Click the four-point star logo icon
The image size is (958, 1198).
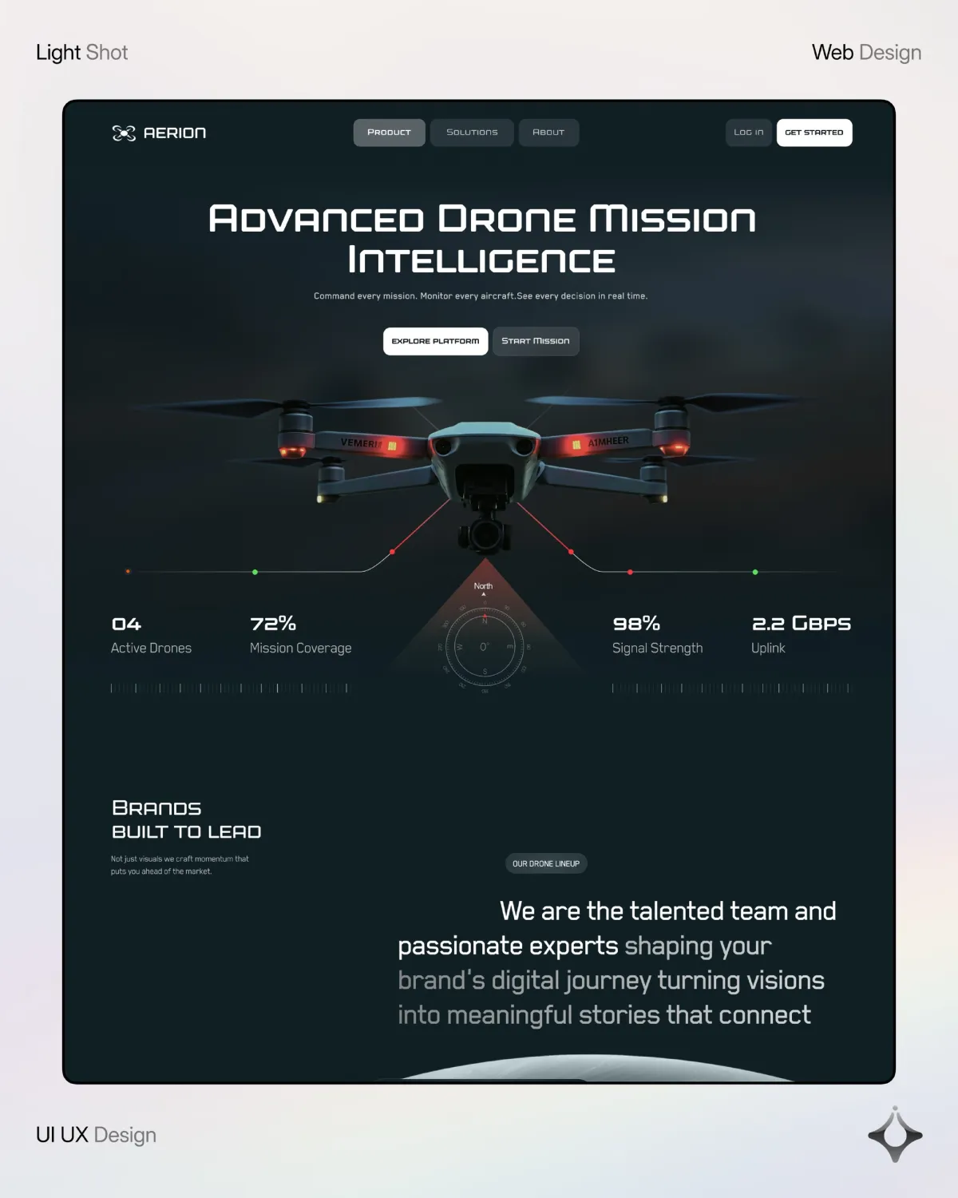pos(896,1134)
